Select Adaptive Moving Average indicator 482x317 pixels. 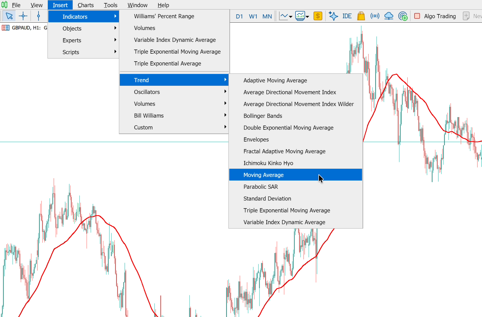pyautogui.click(x=295, y=80)
